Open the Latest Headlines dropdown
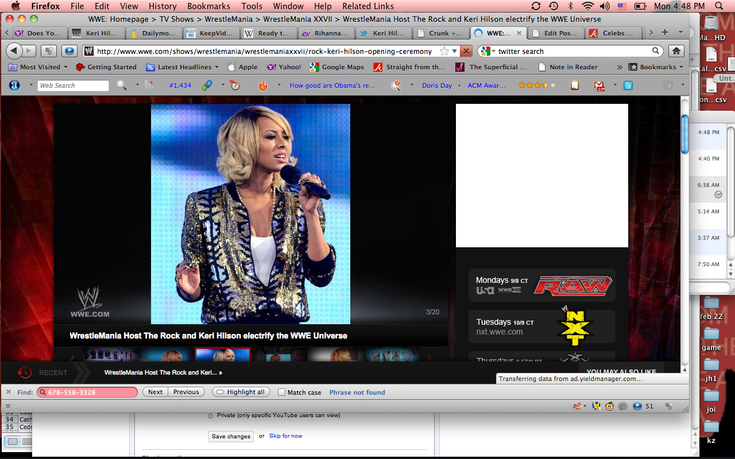Image resolution: width=735 pixels, height=459 pixels. [x=184, y=67]
